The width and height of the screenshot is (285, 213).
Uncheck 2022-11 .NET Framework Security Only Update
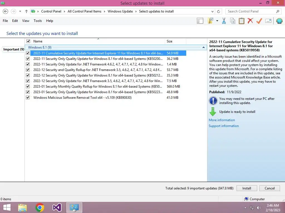click(28, 64)
